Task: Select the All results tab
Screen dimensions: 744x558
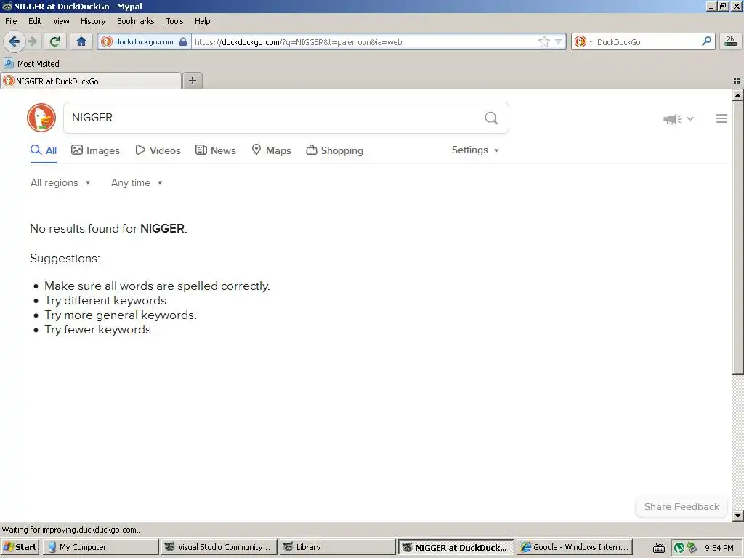Action: pyautogui.click(x=44, y=150)
